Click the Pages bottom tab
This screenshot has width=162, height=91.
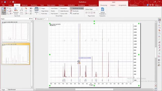[3, 90]
